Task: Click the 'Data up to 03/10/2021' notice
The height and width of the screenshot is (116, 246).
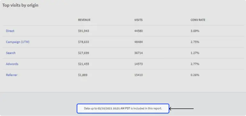Action: (123, 108)
